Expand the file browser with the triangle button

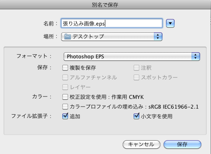click(x=170, y=24)
